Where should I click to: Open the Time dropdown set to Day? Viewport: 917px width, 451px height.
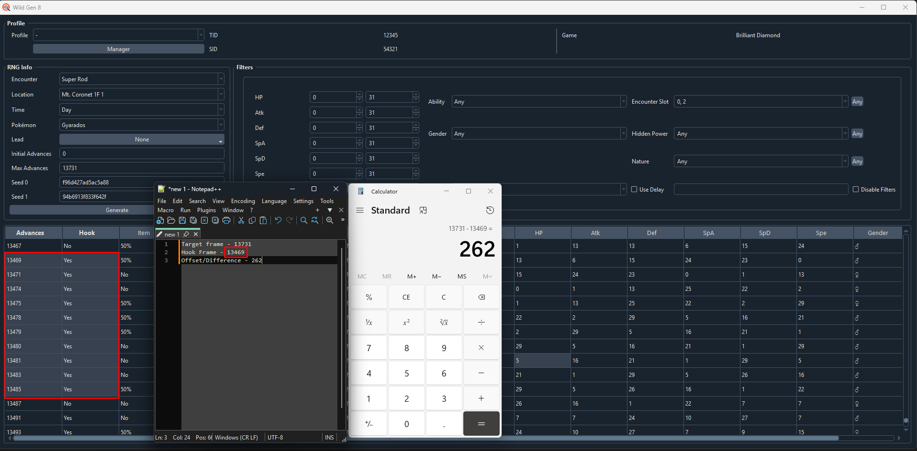click(142, 110)
